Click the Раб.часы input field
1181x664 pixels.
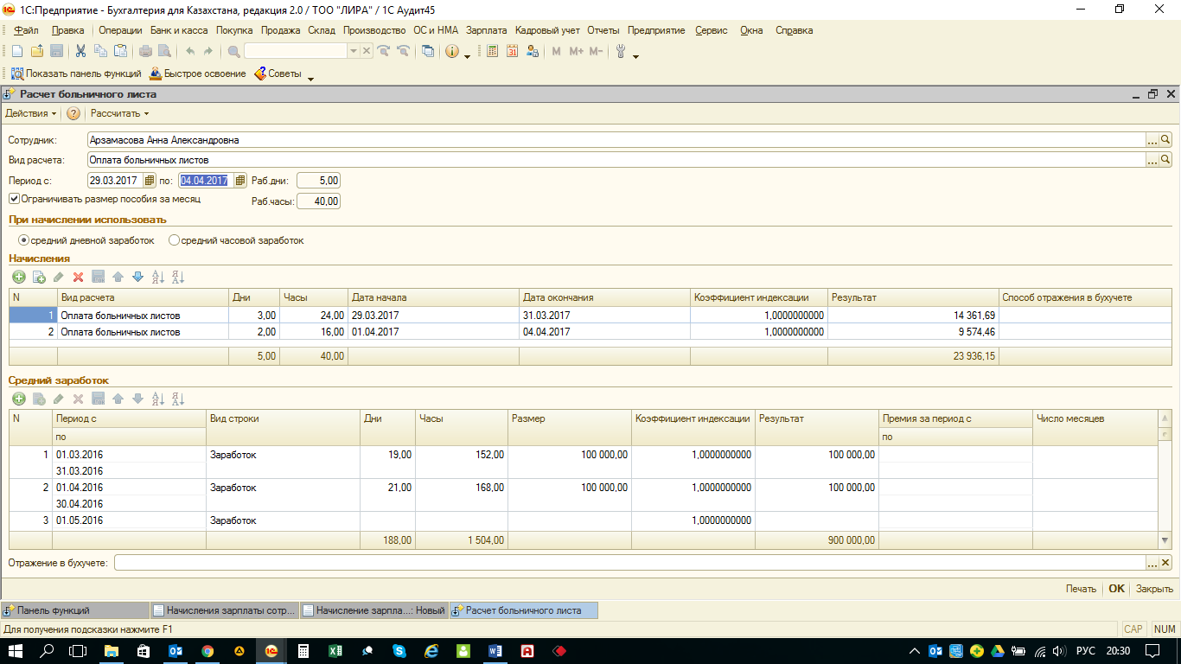pos(318,201)
